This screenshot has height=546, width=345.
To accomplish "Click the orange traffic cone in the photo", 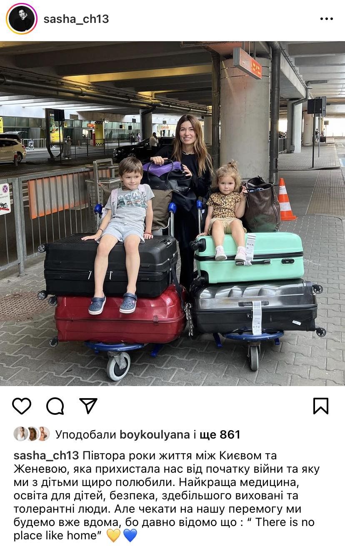I will tap(285, 199).
